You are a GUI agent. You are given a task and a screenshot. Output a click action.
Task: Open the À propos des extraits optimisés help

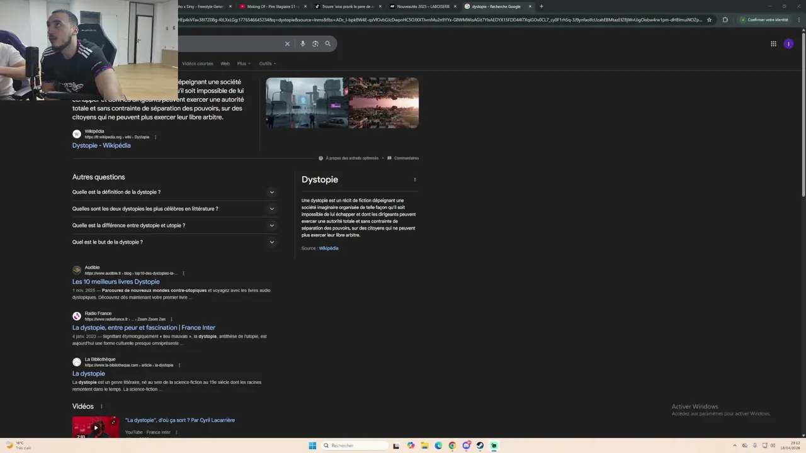(x=349, y=158)
